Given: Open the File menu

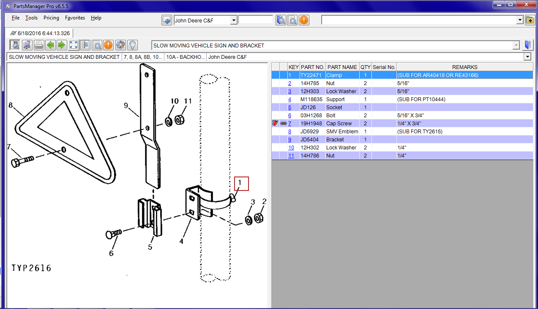Looking at the screenshot, I should click(16, 18).
